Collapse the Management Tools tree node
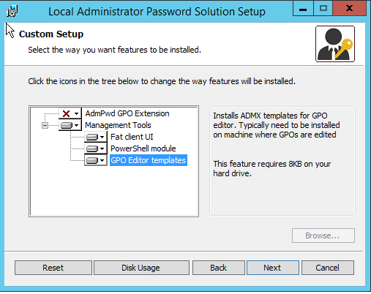The height and width of the screenshot is (294, 371). tap(45, 126)
